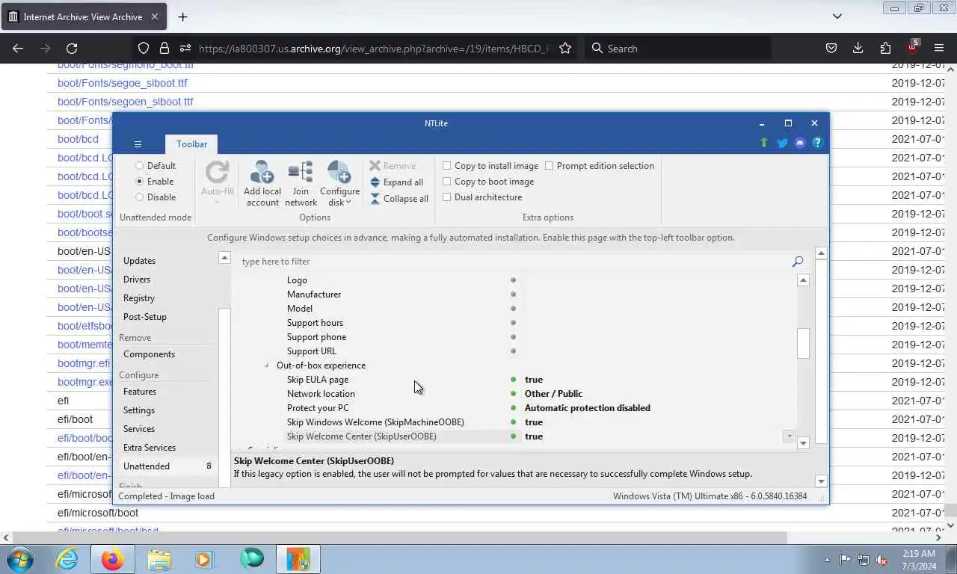Click options list vertical scrollbar thumb
The width and height of the screenshot is (957, 574).
click(803, 343)
